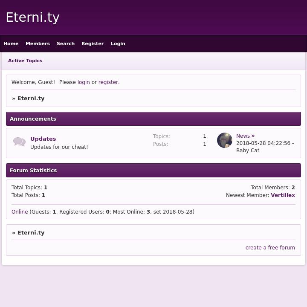This screenshot has width=307, height=307.
Task: Choose Register in the top navigation bar
Action: click(x=93, y=43)
